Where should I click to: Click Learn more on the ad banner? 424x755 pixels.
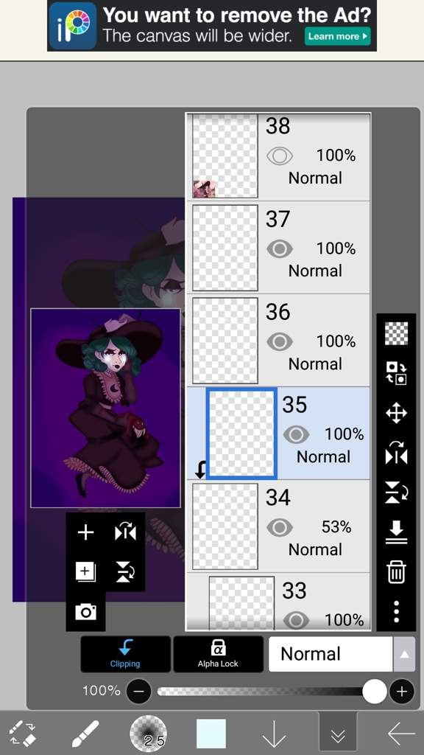[337, 36]
